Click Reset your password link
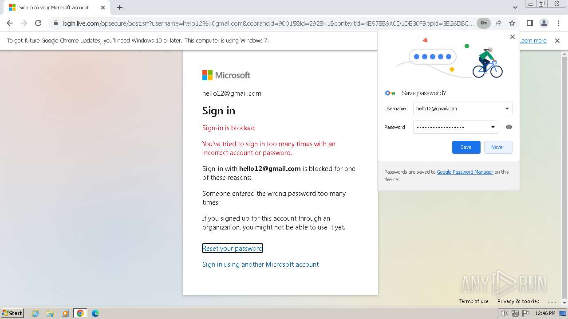This screenshot has height=319, width=568. (x=233, y=248)
